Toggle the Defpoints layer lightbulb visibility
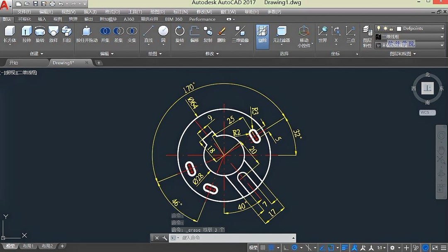The image size is (448, 252). coord(379,29)
